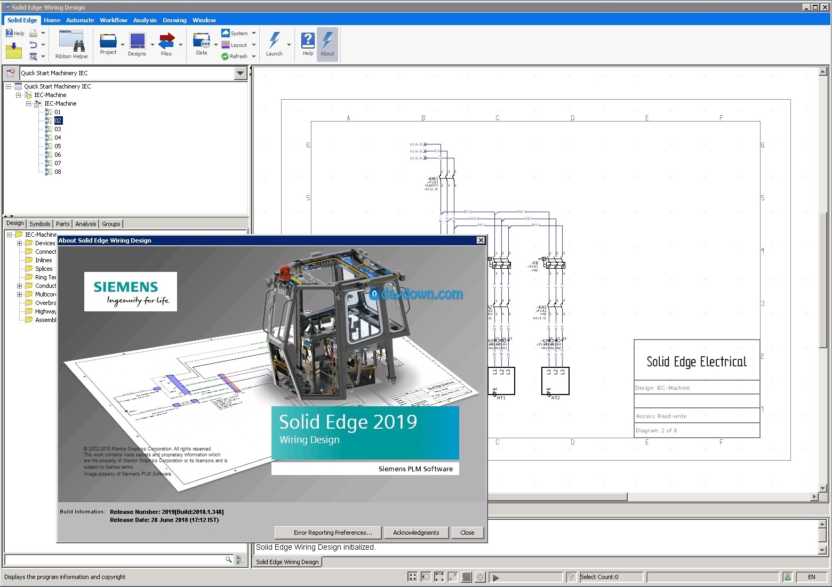This screenshot has width=832, height=587.
Task: Open the Drawing ribbon tab
Action: coord(174,20)
